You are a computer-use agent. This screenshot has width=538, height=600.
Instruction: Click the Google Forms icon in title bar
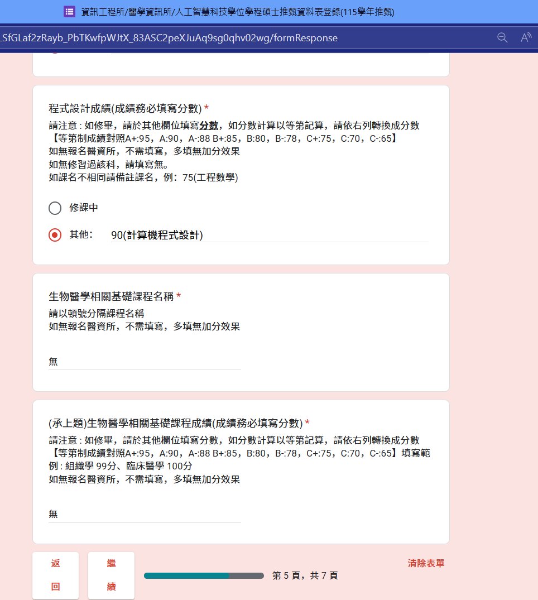[69, 12]
